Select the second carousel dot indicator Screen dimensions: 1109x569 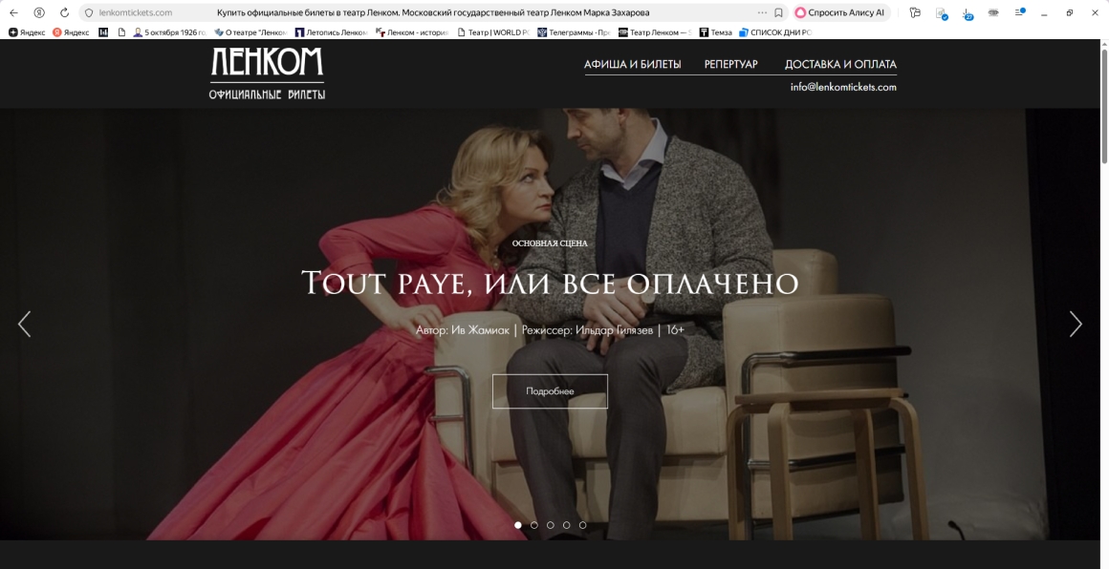534,525
